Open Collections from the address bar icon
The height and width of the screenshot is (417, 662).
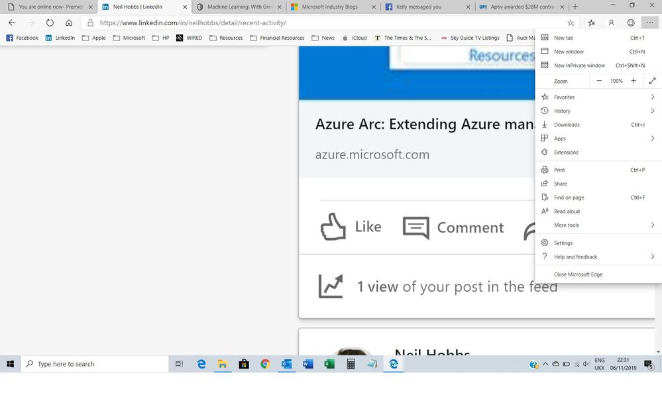pyautogui.click(x=591, y=22)
